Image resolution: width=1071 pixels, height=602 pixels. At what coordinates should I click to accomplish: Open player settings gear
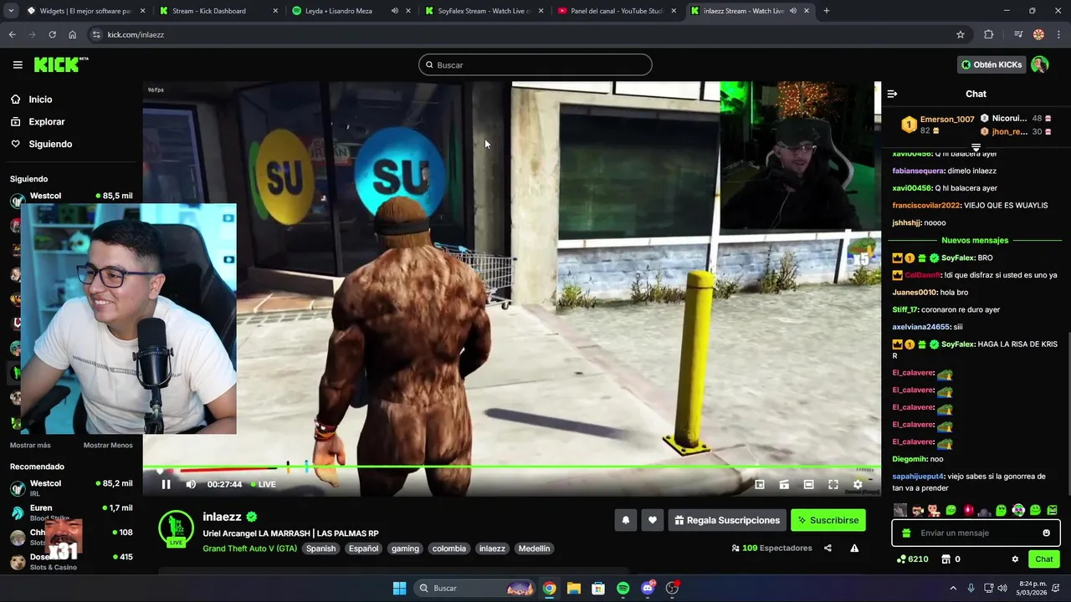click(858, 484)
